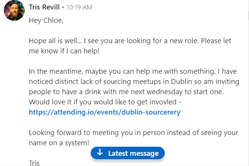Open Tris Revill's profile photo
Screen dimensions: 249x166
(x=14, y=11)
